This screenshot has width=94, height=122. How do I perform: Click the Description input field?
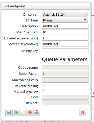click(65, 26)
